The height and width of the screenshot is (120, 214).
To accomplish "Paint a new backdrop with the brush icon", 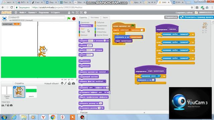I will pyautogui.click(x=5, y=105).
